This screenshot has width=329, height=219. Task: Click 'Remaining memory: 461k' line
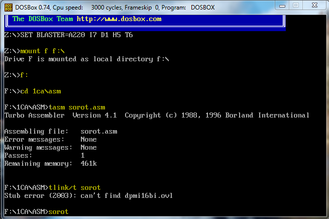(x=51, y=164)
